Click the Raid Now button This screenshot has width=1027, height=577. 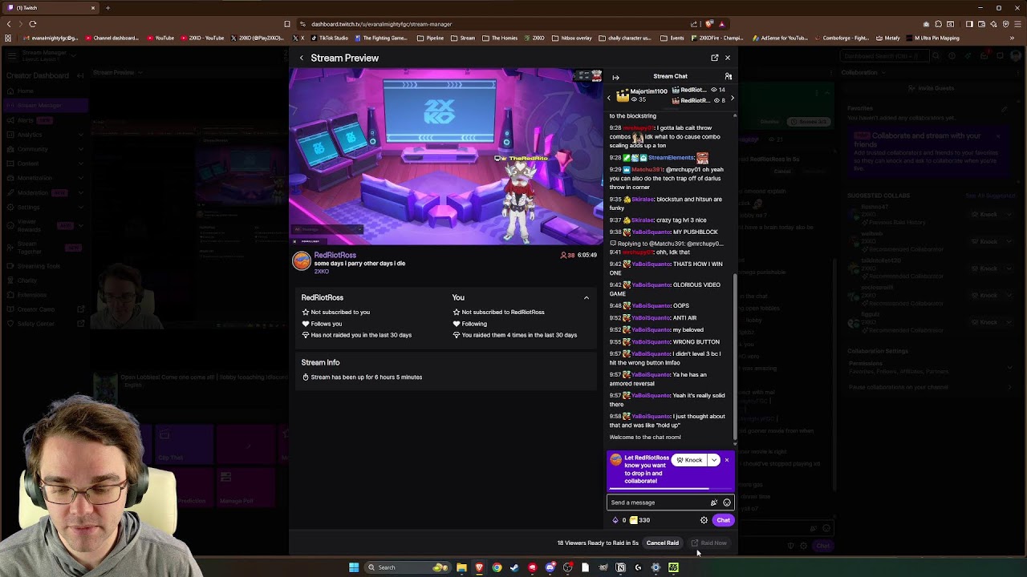[x=709, y=543]
